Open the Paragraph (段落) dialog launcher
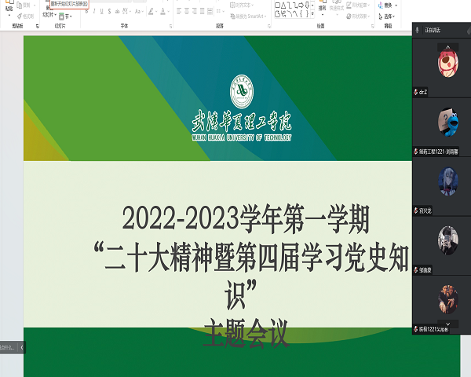Viewport: 471px width, 377px height. tap(269, 26)
